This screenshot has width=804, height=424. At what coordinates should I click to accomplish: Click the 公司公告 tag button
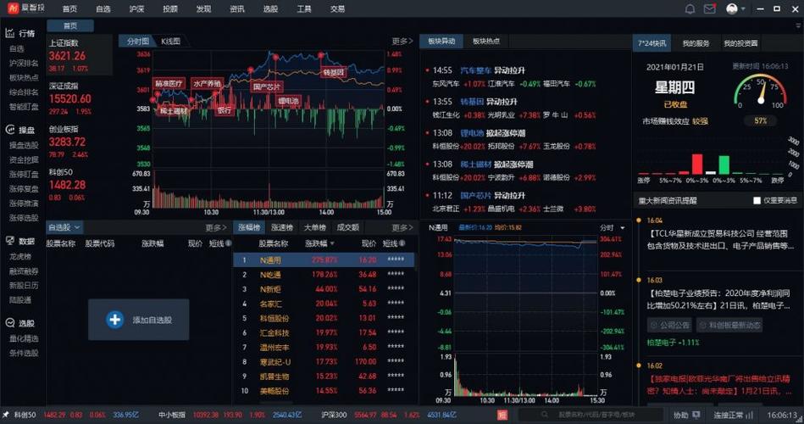[669, 325]
